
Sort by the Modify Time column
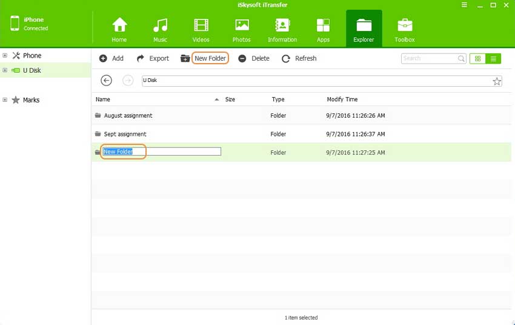pos(342,99)
